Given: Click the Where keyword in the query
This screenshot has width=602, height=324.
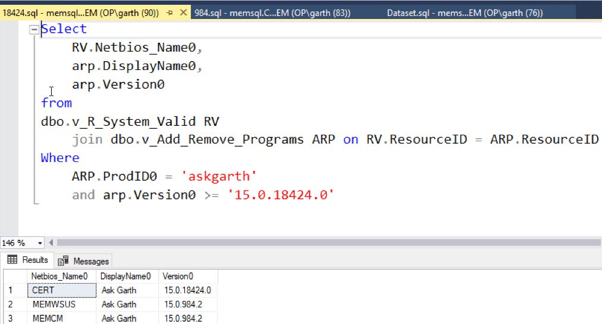Looking at the screenshot, I should click(x=60, y=158).
